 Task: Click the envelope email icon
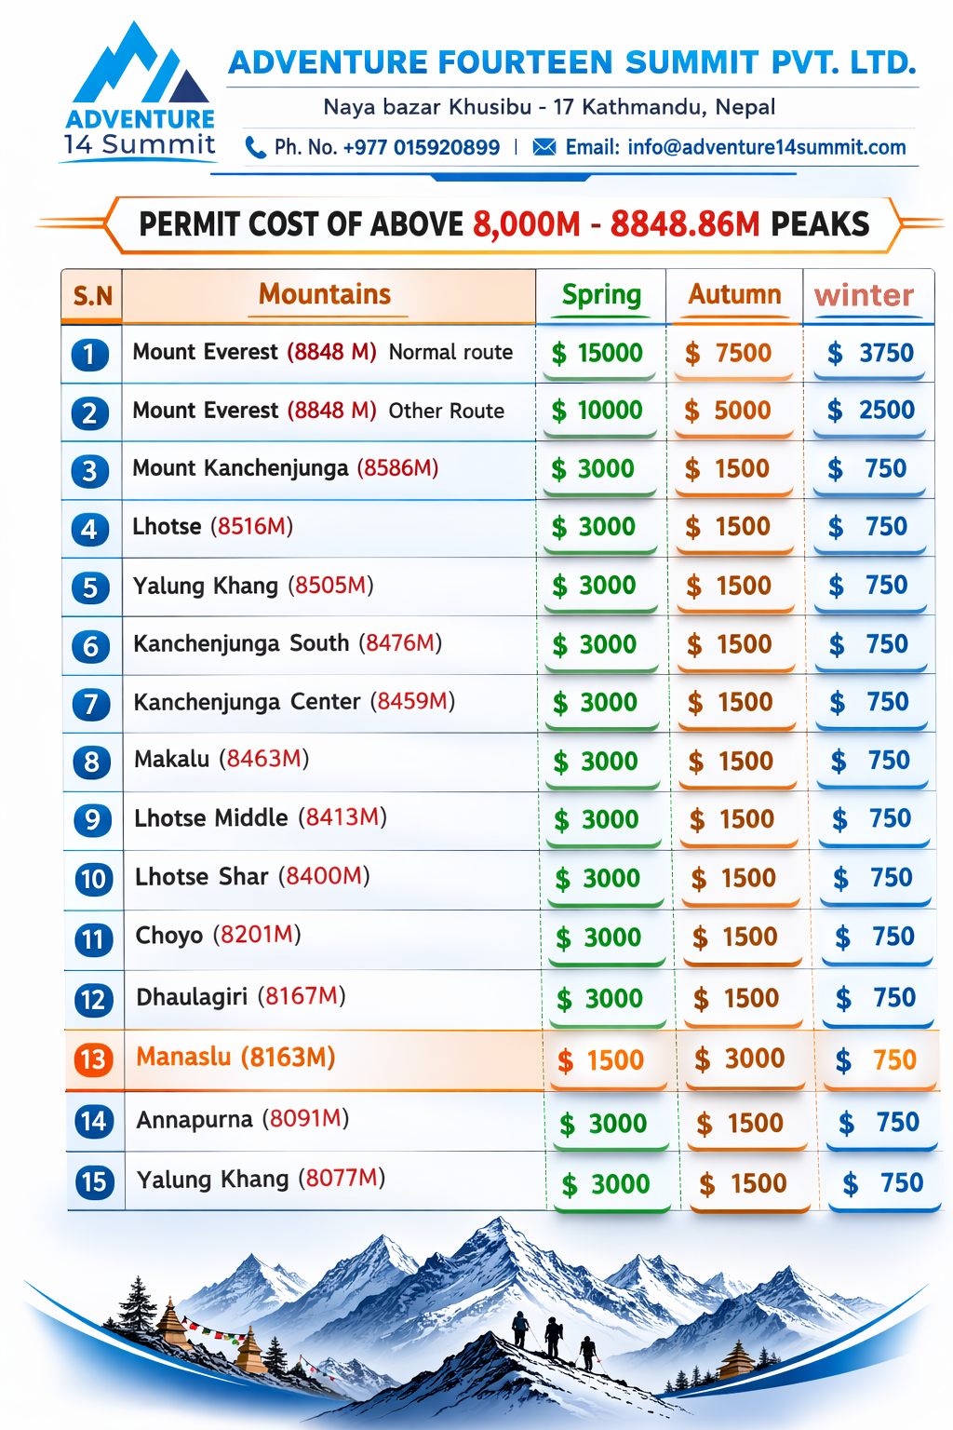[544, 147]
